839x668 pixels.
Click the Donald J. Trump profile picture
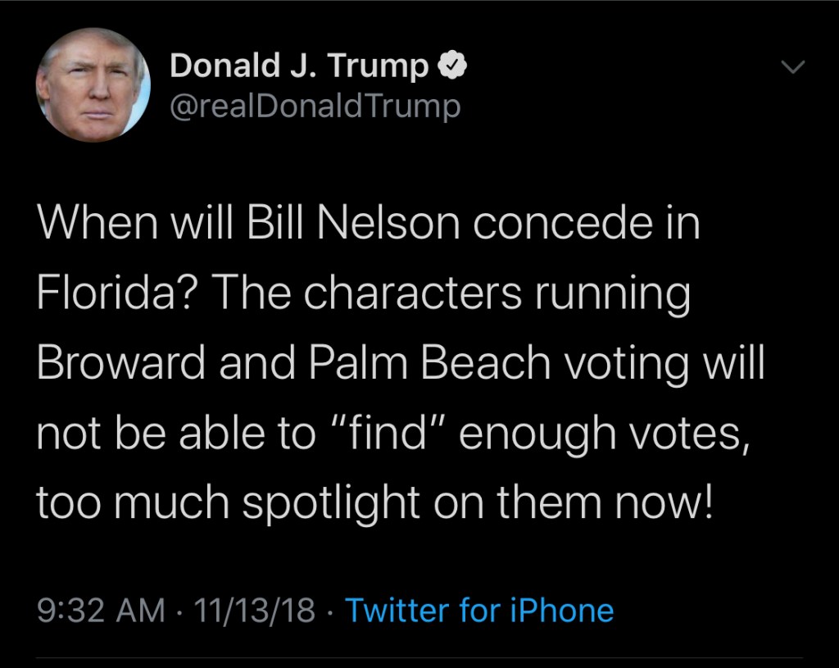click(x=93, y=86)
